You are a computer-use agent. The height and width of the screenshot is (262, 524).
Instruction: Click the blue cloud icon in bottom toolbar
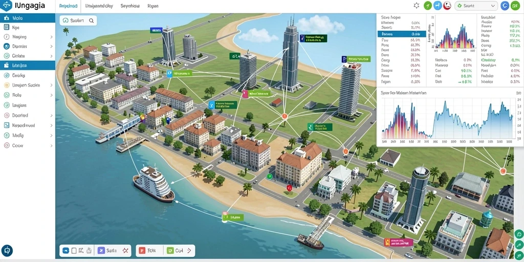(x=66, y=250)
